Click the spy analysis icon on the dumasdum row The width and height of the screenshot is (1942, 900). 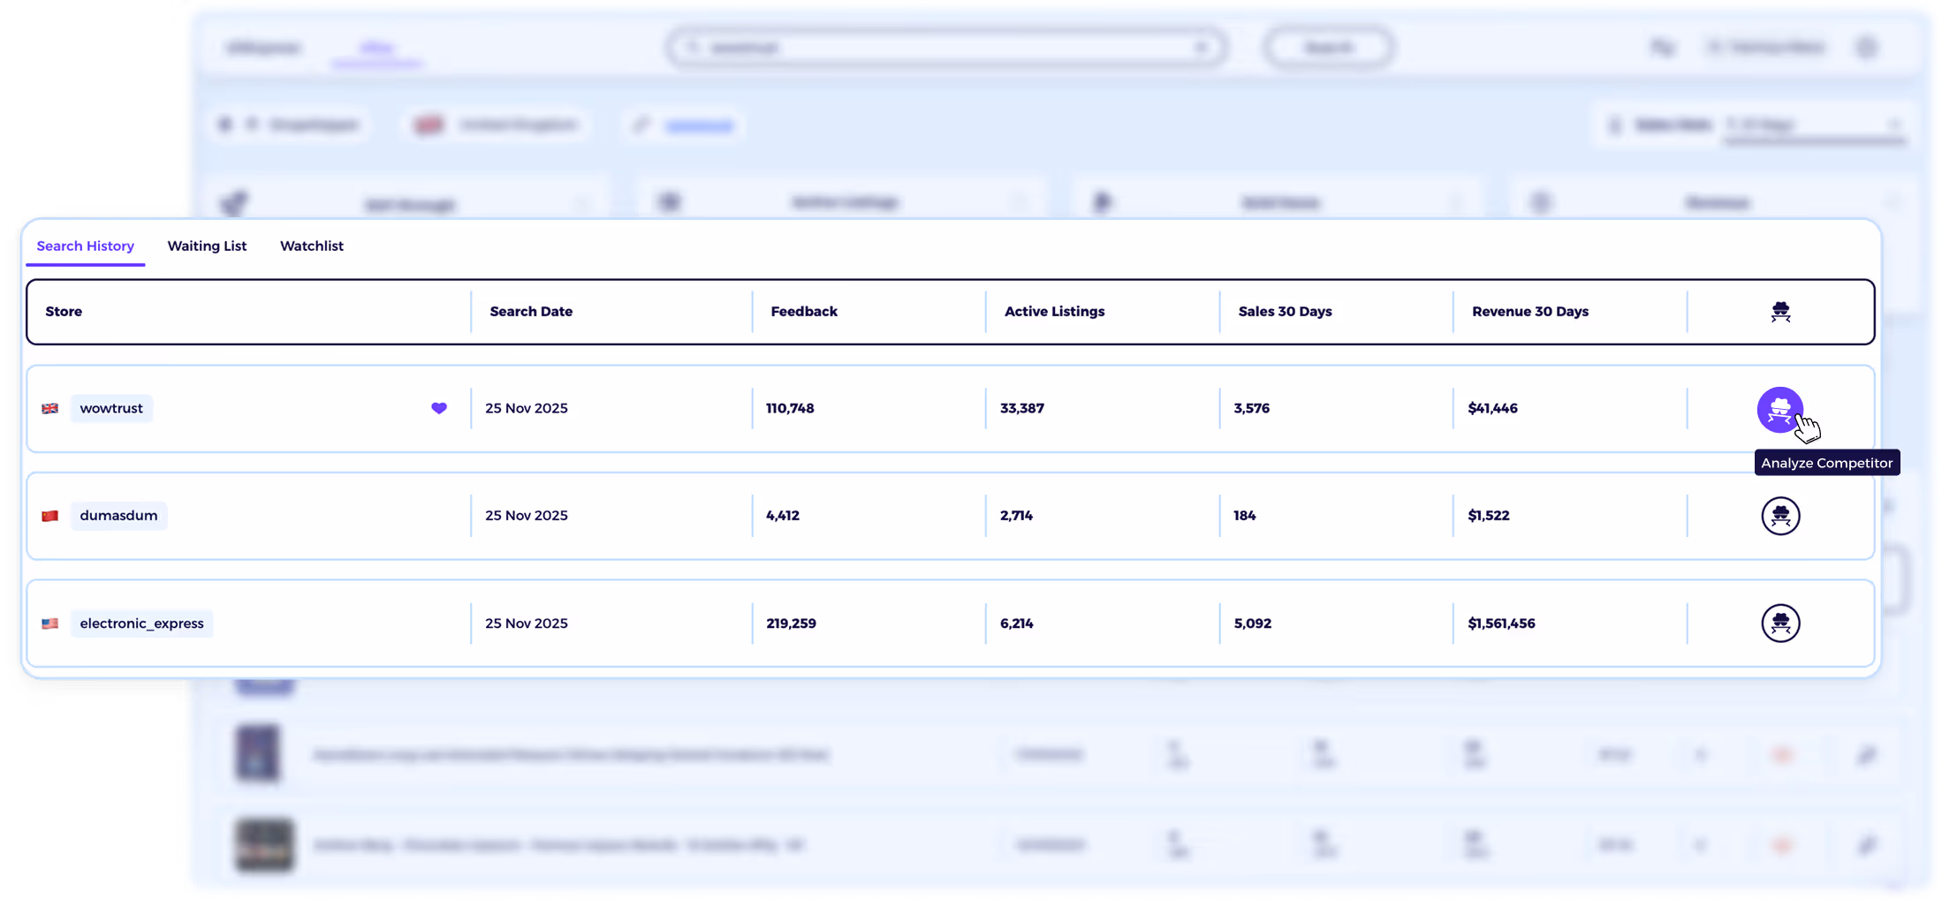tap(1780, 515)
